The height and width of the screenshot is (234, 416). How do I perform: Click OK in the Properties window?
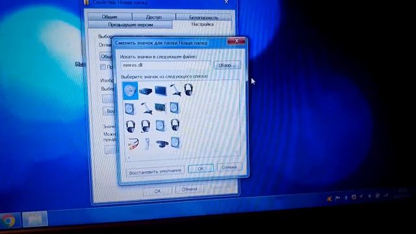tap(157, 190)
